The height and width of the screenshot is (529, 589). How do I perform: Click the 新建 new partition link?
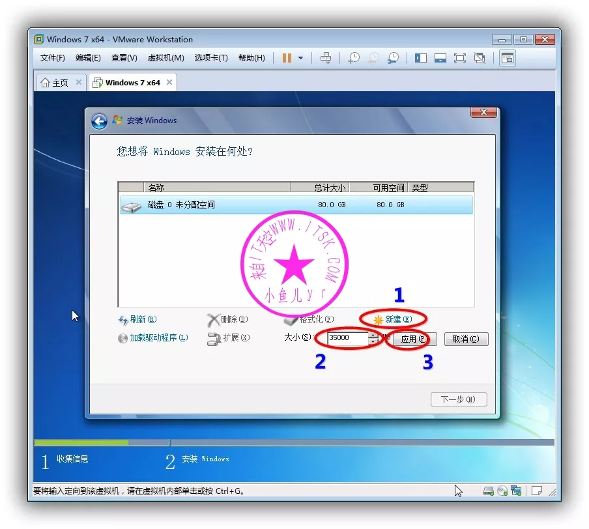pos(393,320)
